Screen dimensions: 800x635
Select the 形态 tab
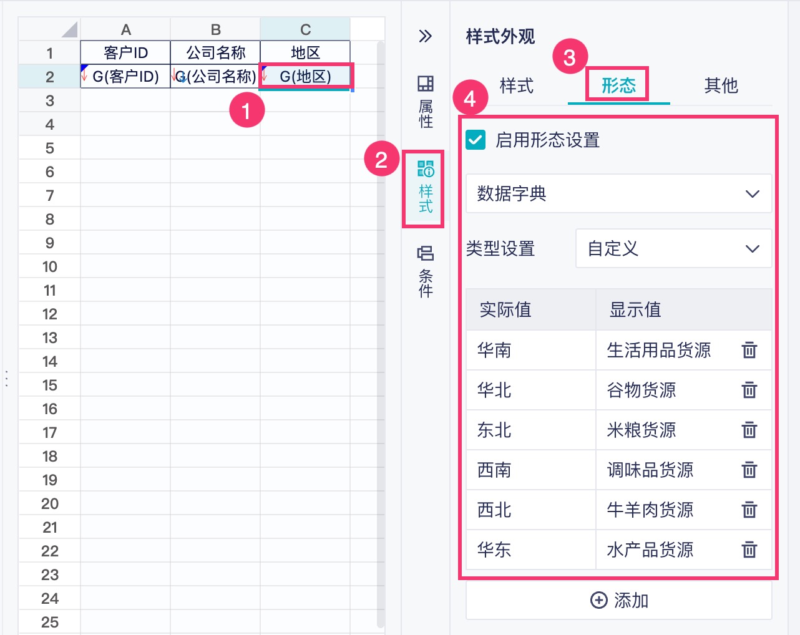[618, 85]
